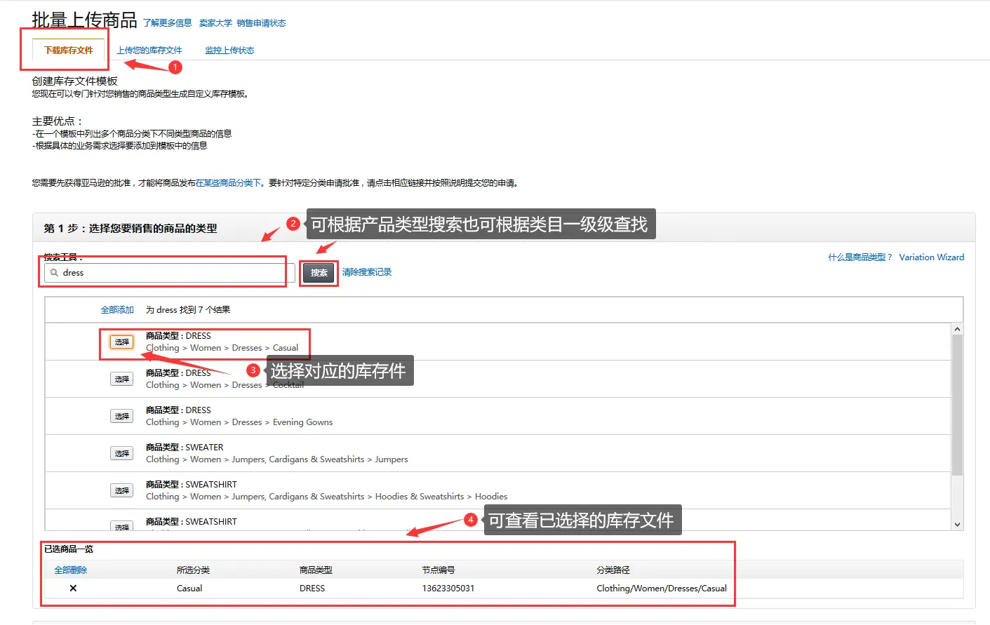The image size is (990, 625).
Task: Switch to 上传您的库存文件 tab
Action: click(x=149, y=51)
